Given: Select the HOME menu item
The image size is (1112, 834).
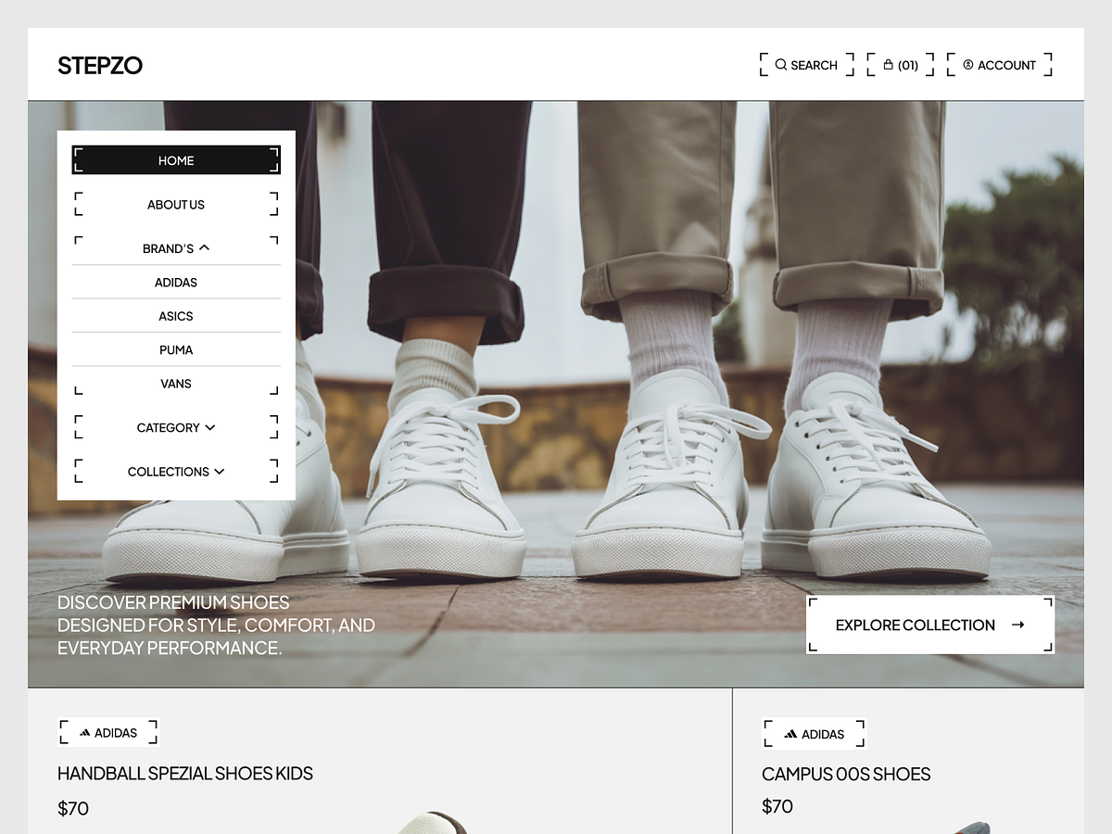Looking at the screenshot, I should pos(176,160).
